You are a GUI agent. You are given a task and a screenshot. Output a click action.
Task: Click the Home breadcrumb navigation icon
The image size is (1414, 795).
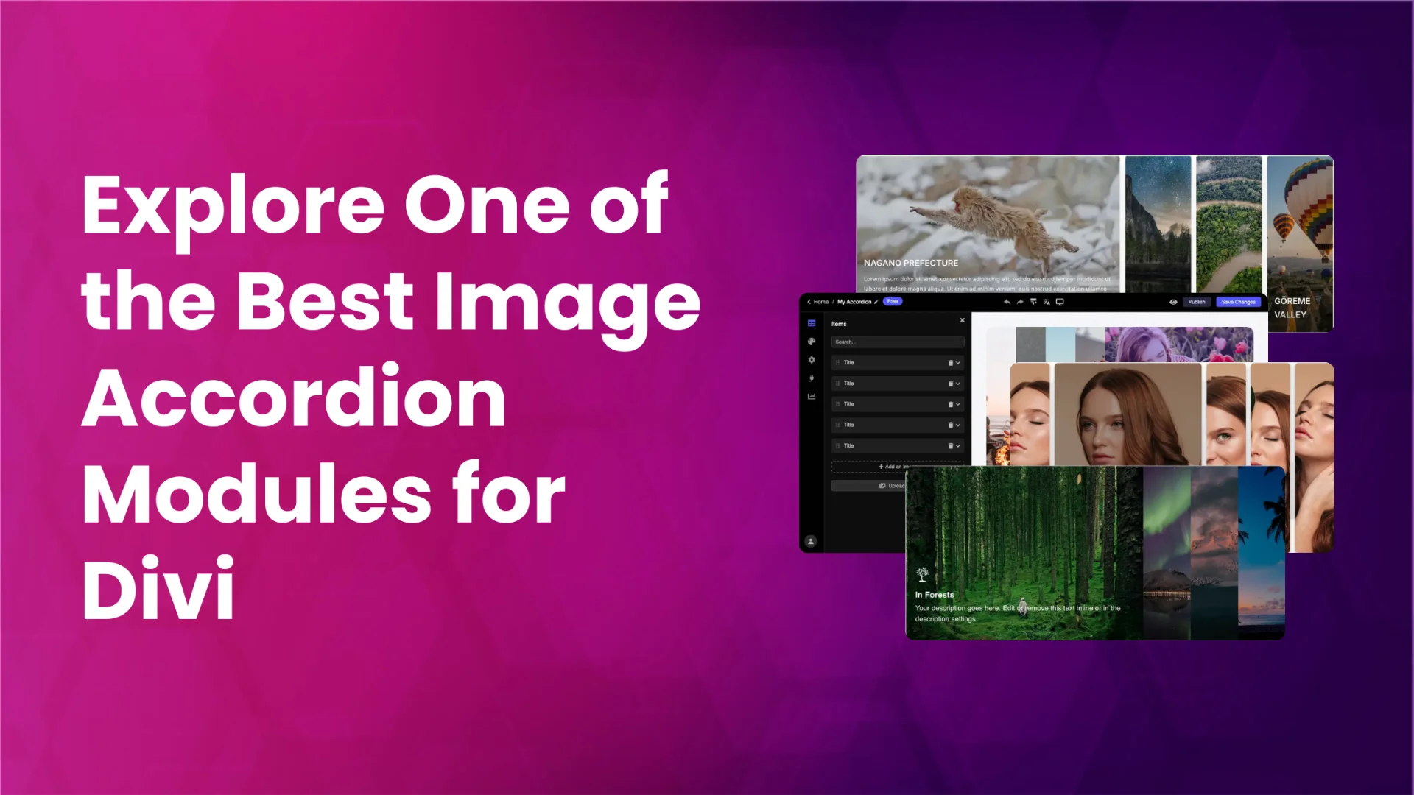[x=822, y=301]
